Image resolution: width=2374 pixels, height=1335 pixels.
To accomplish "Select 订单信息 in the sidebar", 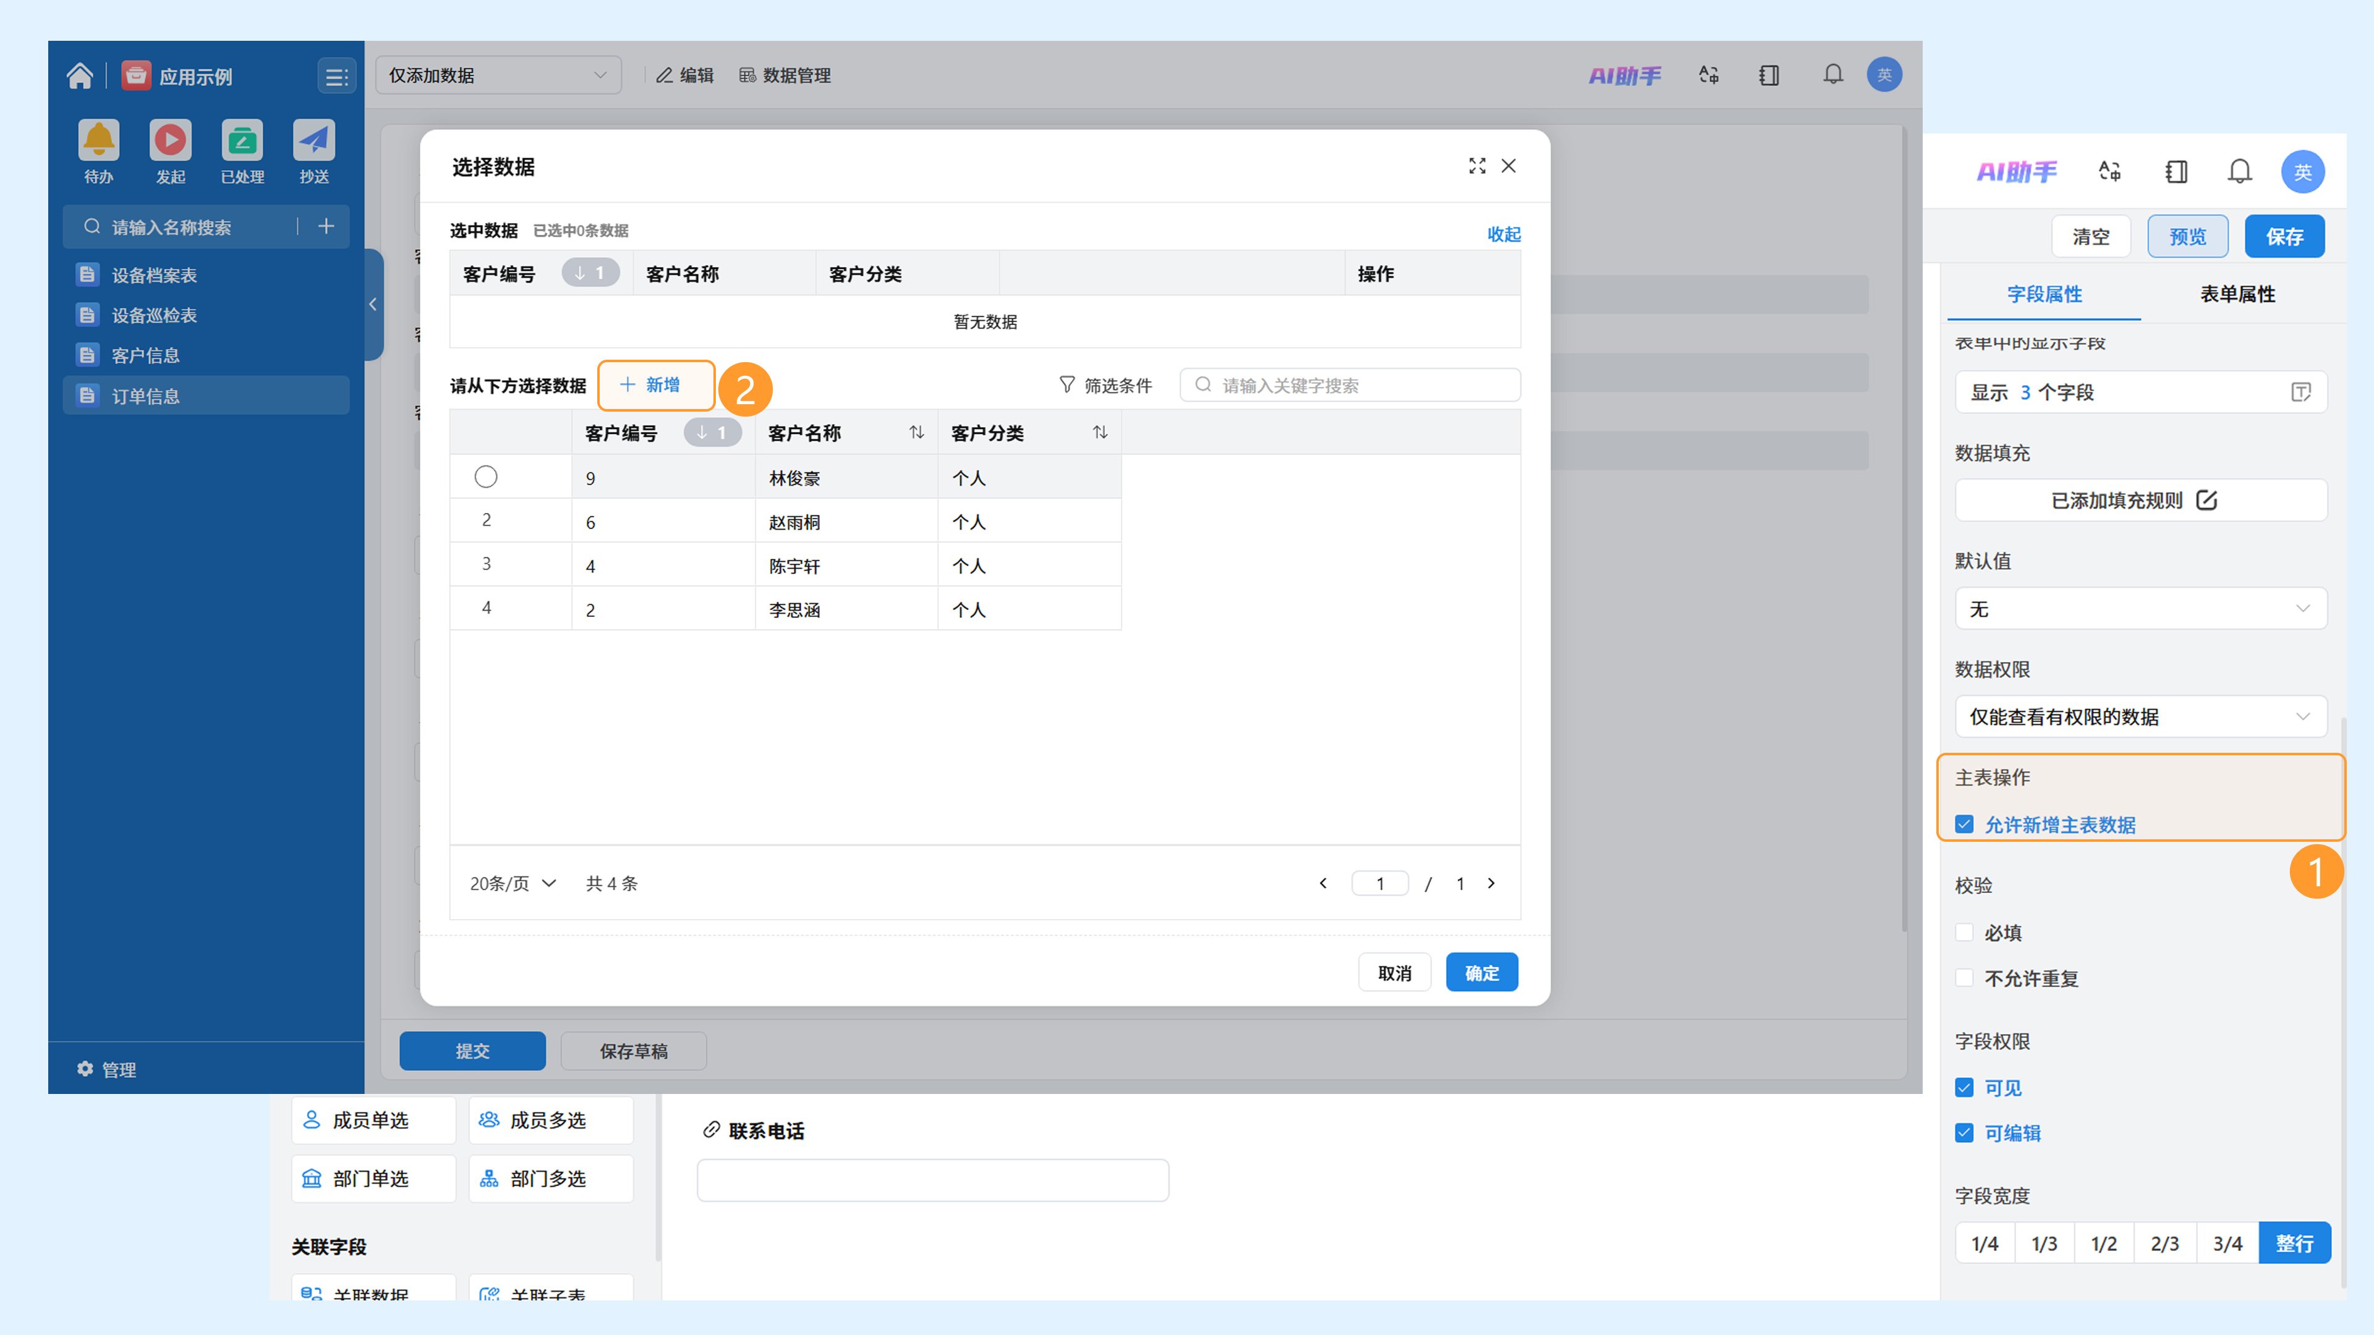I will (206, 396).
